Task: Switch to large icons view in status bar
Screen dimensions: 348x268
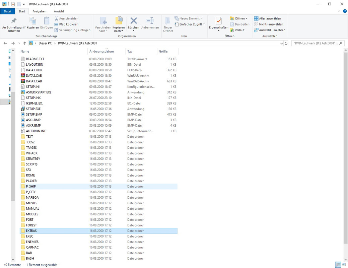Action: coord(344,265)
